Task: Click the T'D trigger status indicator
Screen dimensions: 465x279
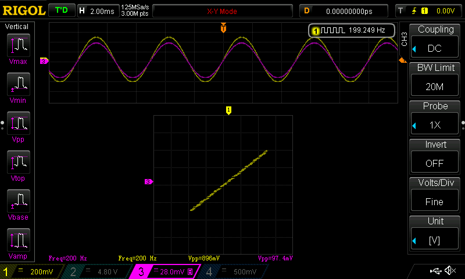Action: (x=62, y=10)
